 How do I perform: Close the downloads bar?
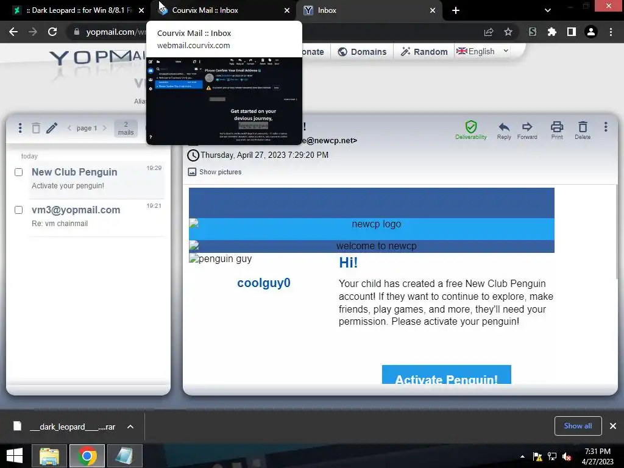click(x=613, y=426)
